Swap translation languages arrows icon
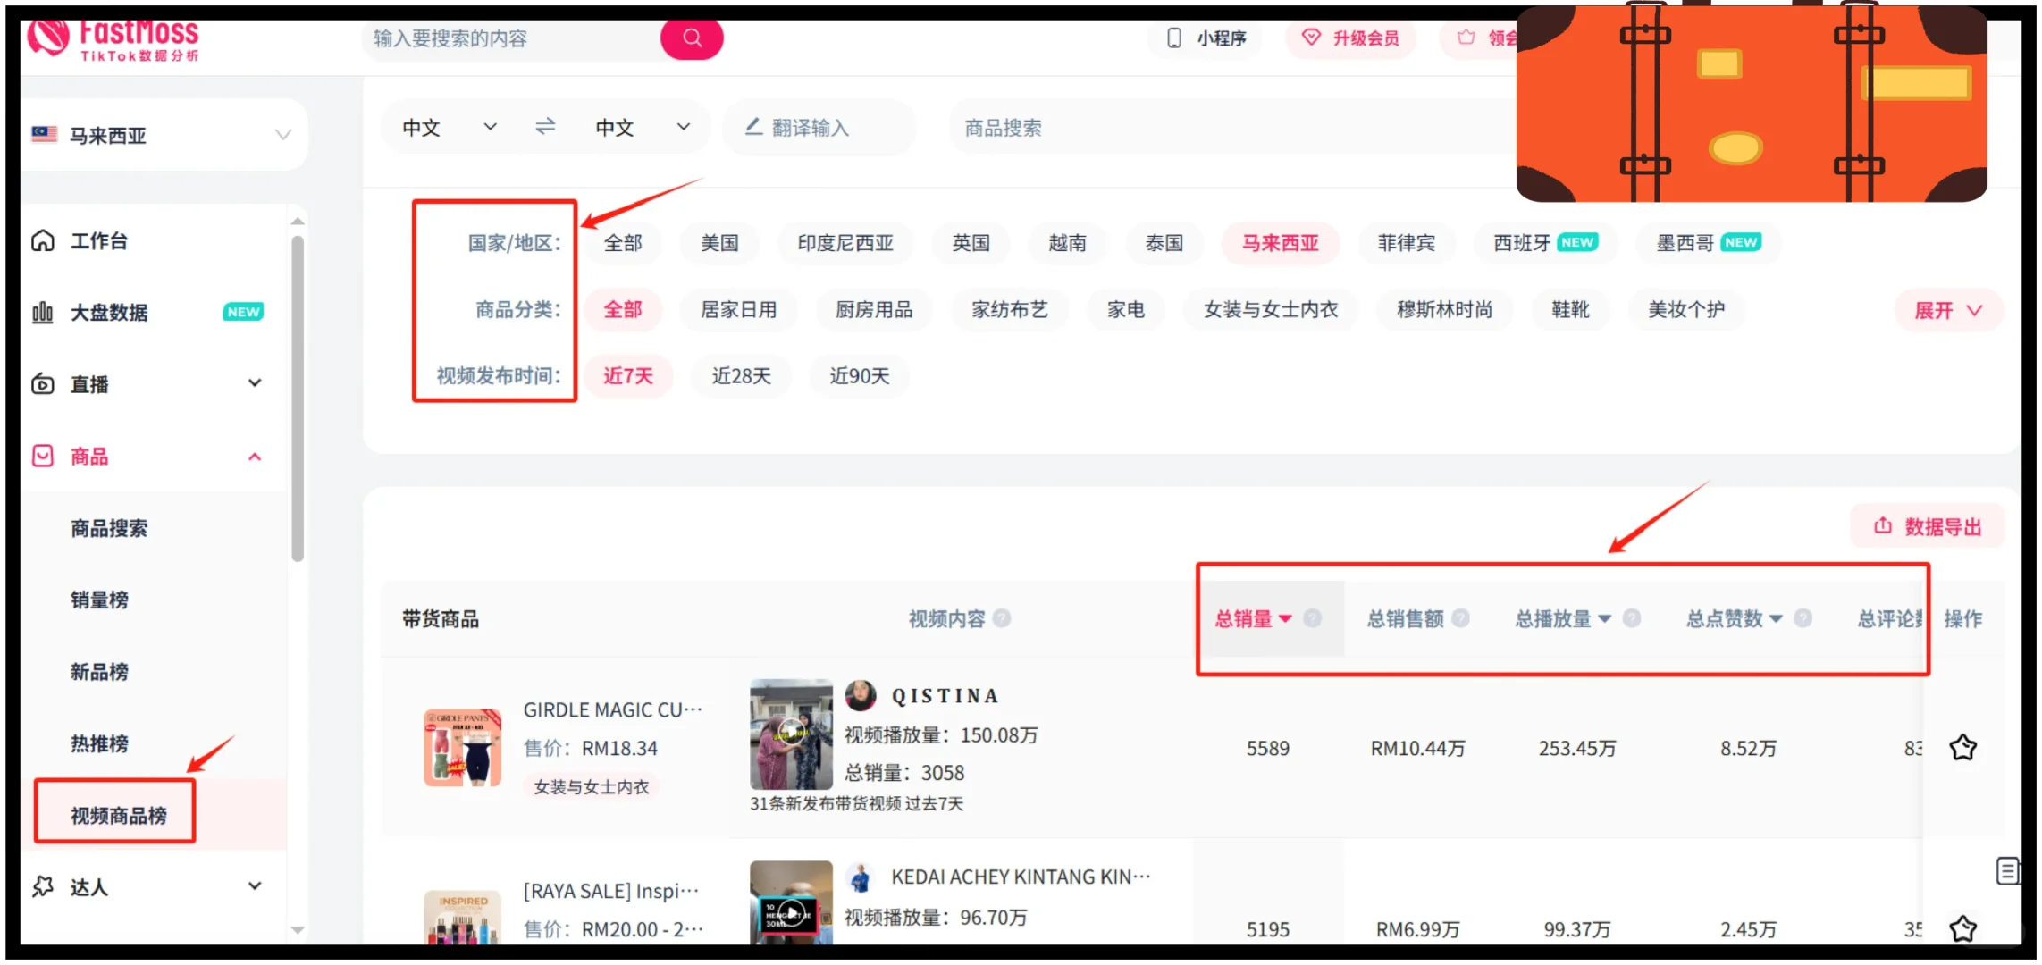This screenshot has width=2042, height=965. (545, 127)
